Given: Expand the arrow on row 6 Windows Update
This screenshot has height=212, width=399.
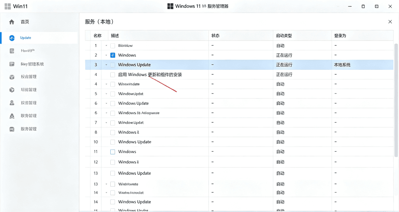Looking at the screenshot, I should coord(106,103).
